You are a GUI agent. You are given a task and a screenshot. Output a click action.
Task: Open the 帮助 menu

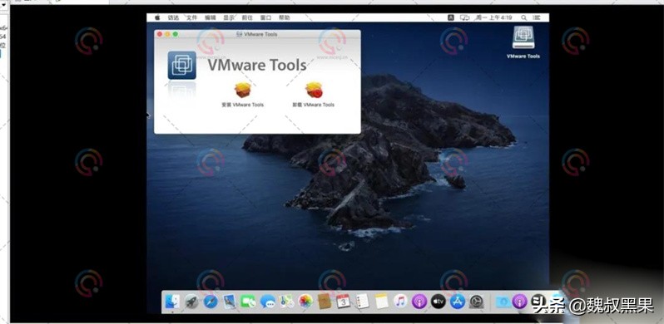click(x=285, y=17)
